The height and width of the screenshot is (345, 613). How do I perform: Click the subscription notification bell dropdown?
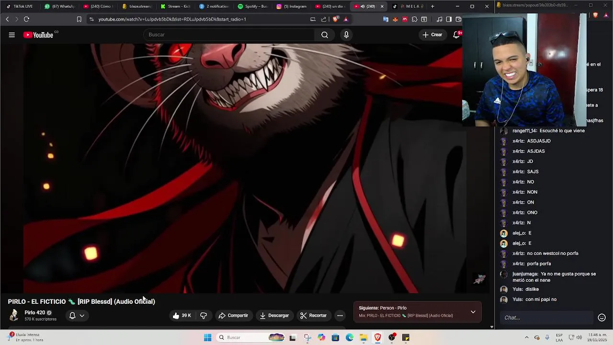coord(77,315)
